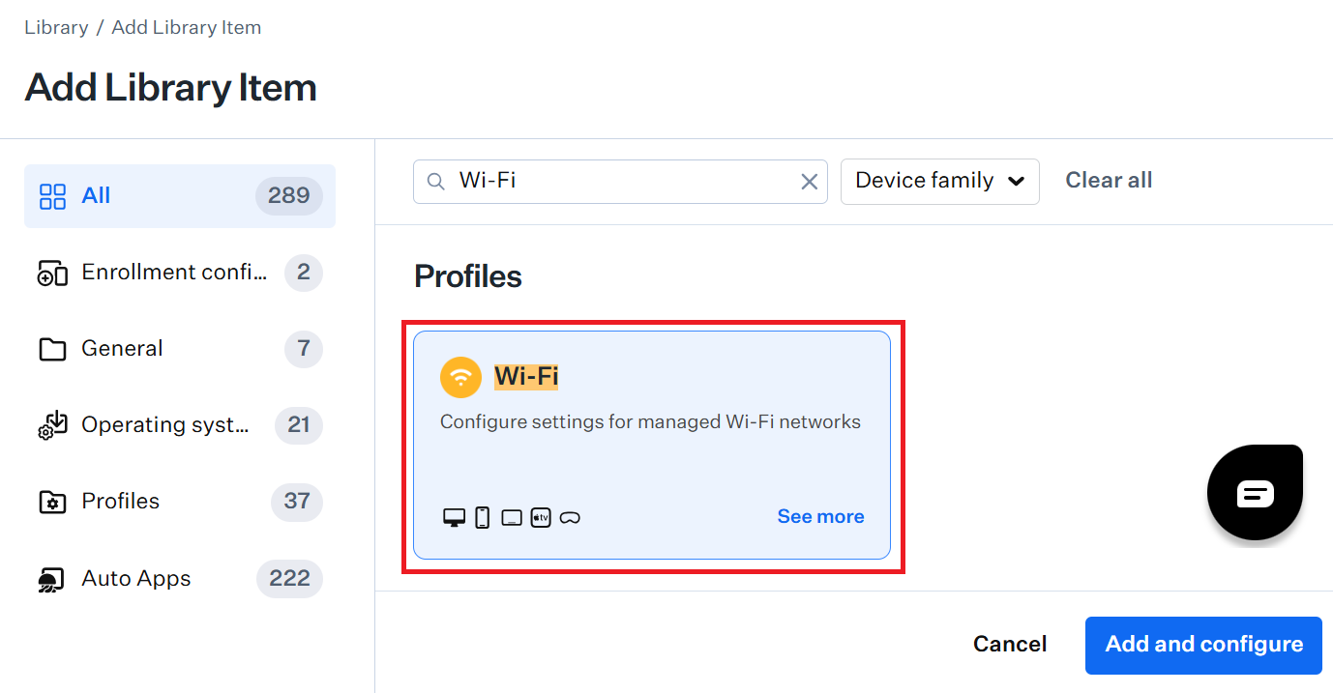Clear the Wi-Fi search text
The image size is (1333, 693).
click(x=810, y=182)
